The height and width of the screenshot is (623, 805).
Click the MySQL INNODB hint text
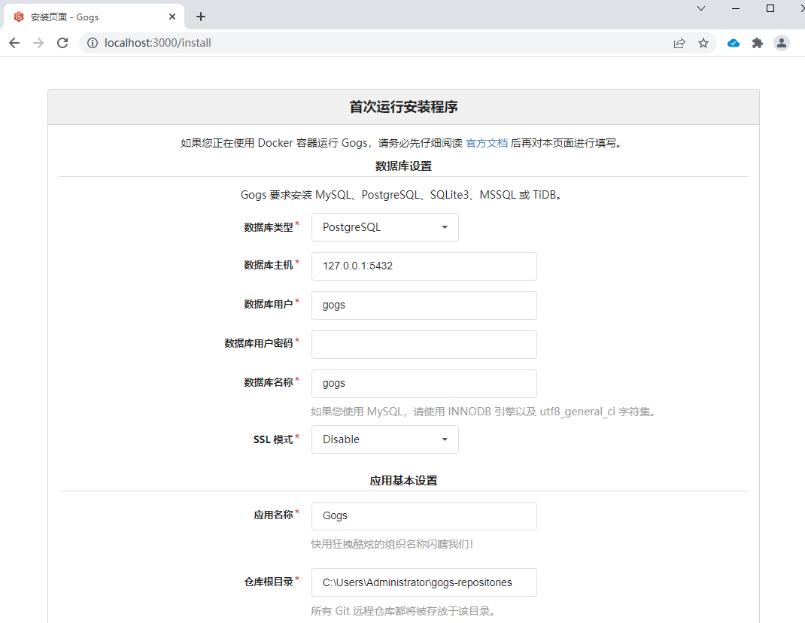point(485,412)
